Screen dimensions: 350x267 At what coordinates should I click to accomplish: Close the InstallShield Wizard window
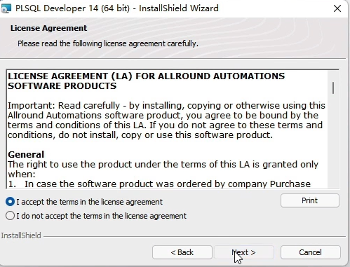click(337, 8)
